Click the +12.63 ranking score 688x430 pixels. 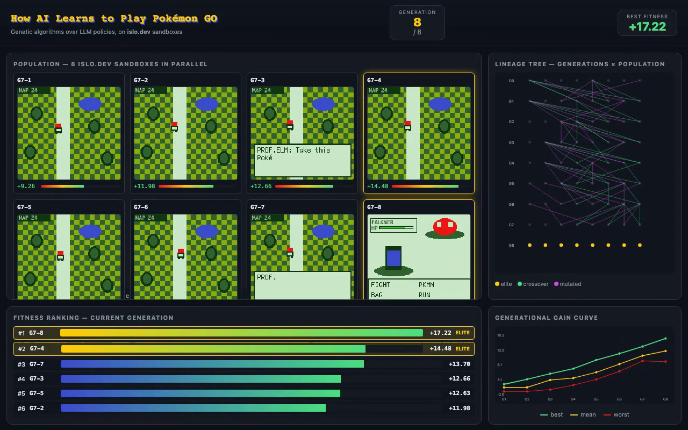coord(459,393)
